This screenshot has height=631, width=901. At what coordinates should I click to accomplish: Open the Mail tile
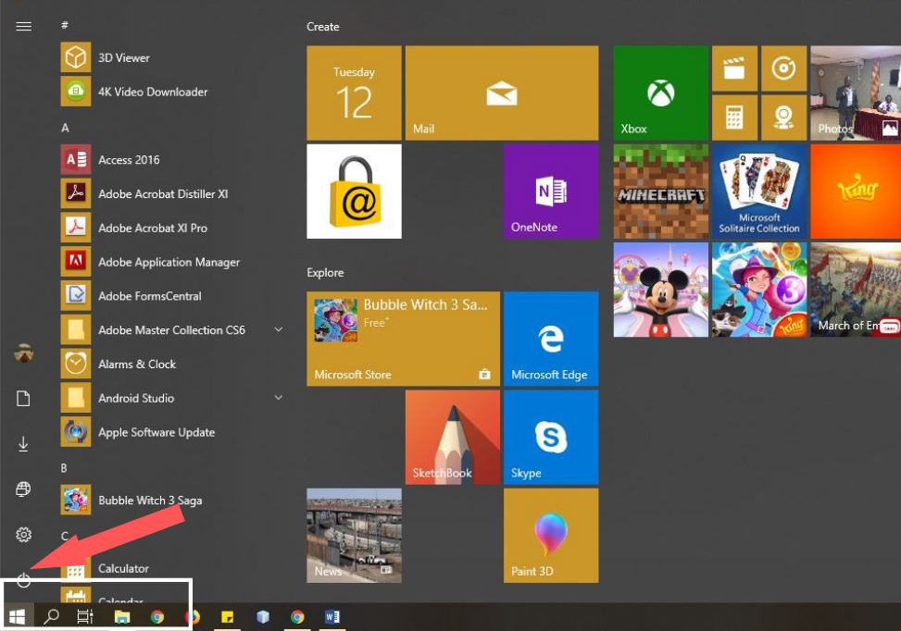[x=501, y=93]
